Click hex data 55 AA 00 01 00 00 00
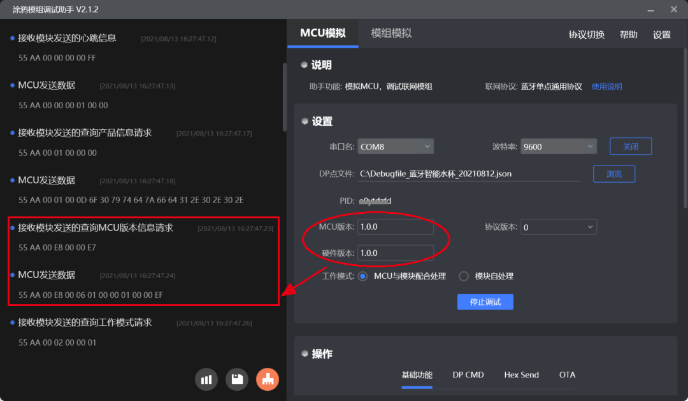Image resolution: width=688 pixels, height=401 pixels. click(x=57, y=153)
